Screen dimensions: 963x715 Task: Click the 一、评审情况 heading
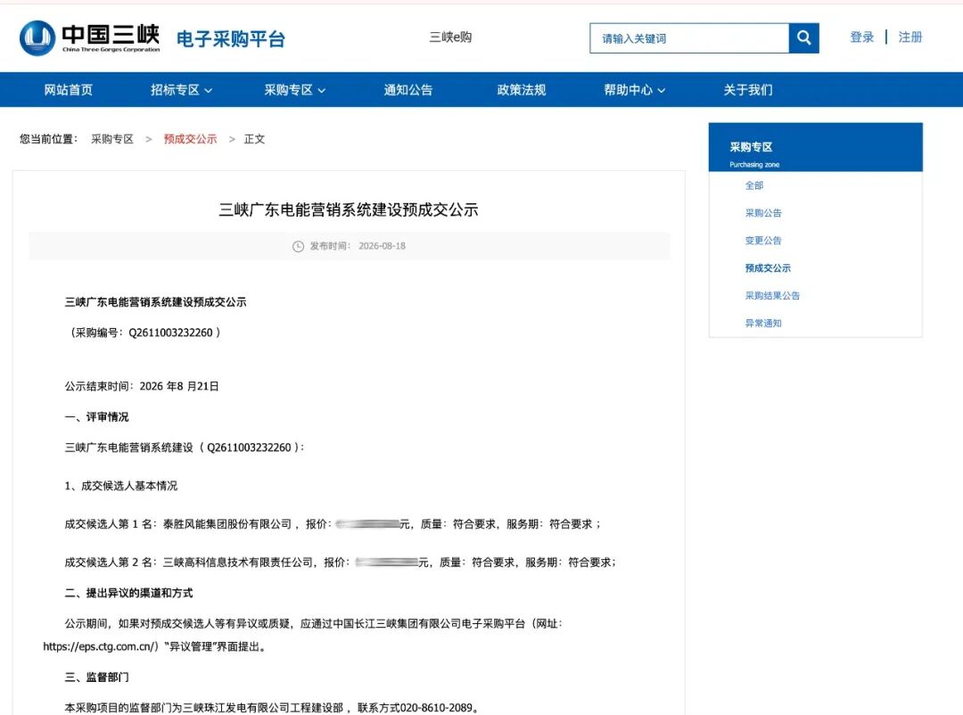pos(96,417)
